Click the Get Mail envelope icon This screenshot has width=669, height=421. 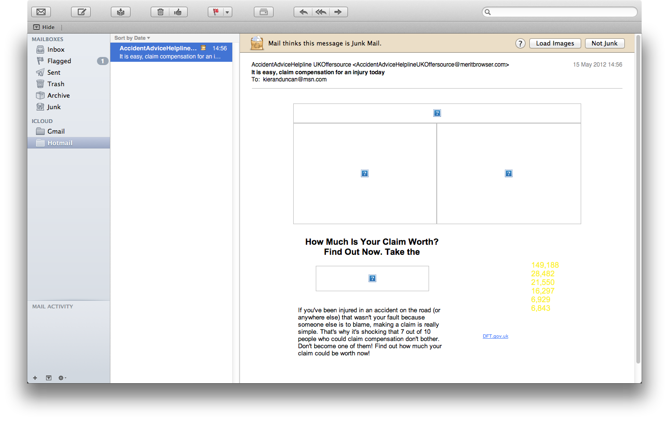tap(41, 12)
